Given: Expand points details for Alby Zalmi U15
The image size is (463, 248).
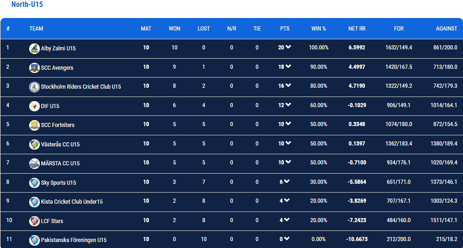Looking at the screenshot, I should pos(288,47).
